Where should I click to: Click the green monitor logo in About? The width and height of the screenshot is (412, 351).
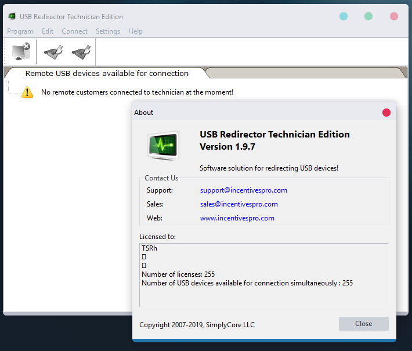164,146
